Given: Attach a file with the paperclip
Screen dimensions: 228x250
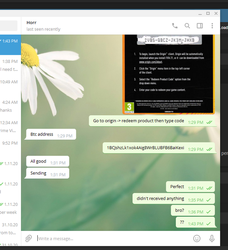Looking at the screenshot, I should 28,238.
